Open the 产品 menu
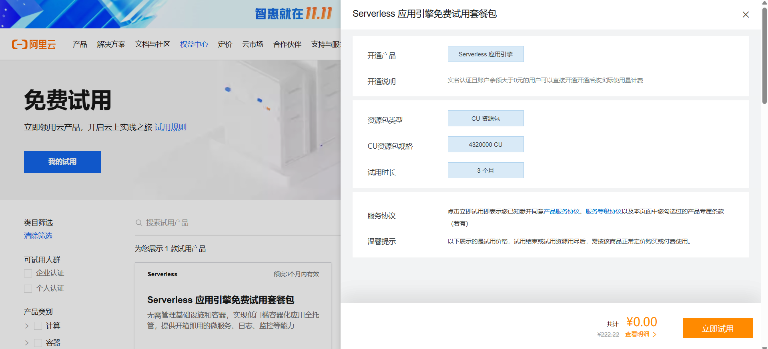This screenshot has width=768, height=349. [80, 44]
